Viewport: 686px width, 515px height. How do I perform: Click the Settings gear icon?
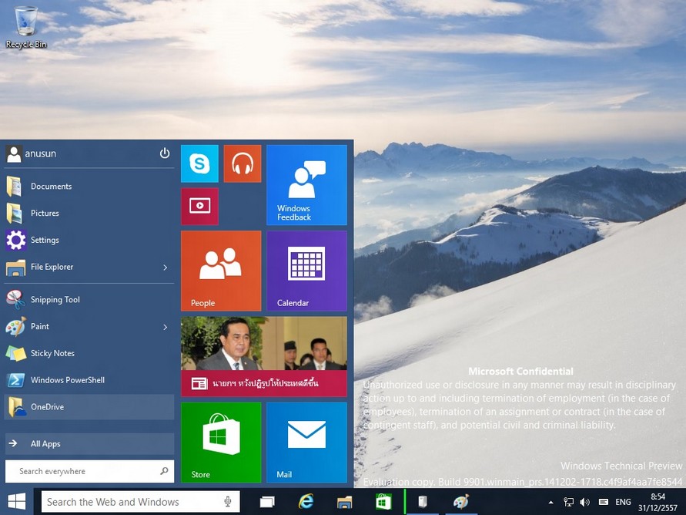tap(15, 240)
